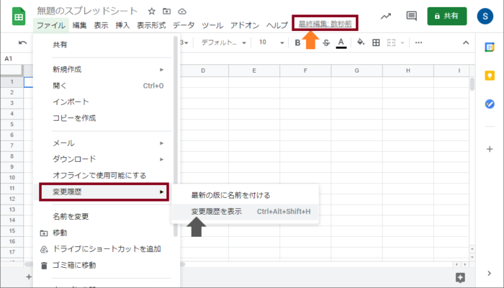Open the text color picker
Screen dimensions: 504x288
tap(341, 43)
